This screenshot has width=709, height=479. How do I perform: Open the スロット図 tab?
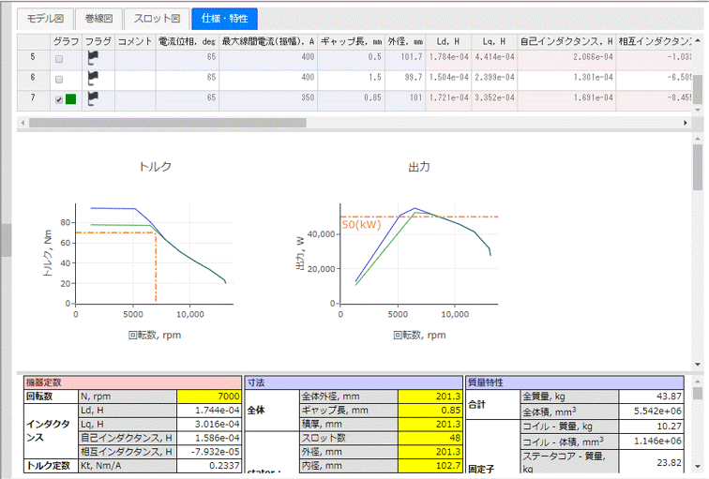tap(157, 19)
